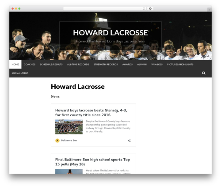
Task: Click the Top 15 polls article summary text
Action: click(108, 172)
